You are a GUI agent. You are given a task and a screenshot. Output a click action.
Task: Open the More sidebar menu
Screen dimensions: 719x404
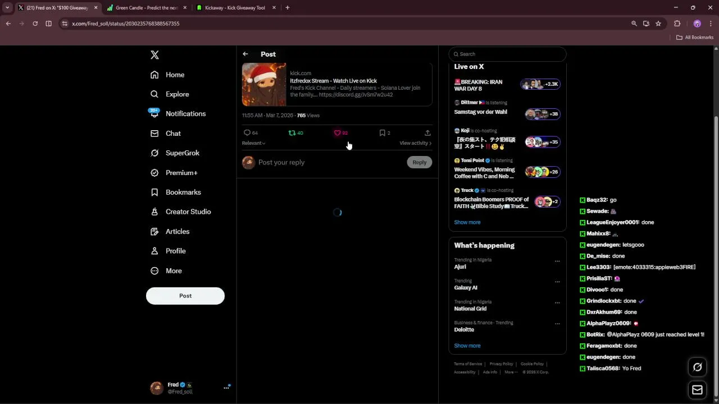pos(166,270)
